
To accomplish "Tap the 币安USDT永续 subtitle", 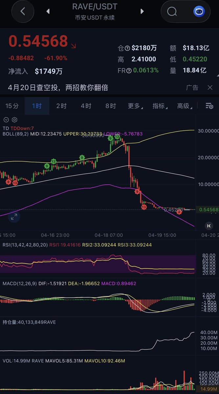I will pos(96,17).
